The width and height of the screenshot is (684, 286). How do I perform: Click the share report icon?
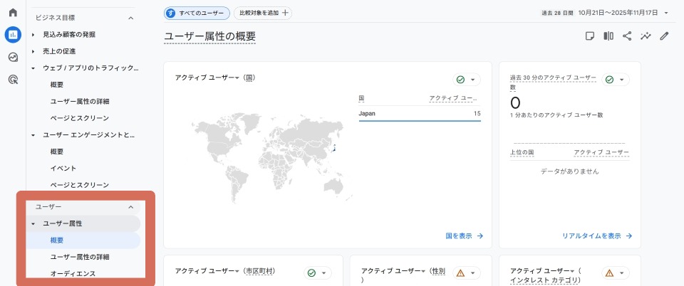pos(627,36)
